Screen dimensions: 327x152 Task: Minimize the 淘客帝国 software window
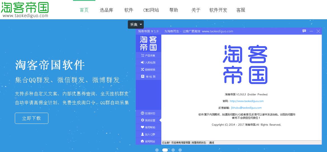click(x=311, y=31)
